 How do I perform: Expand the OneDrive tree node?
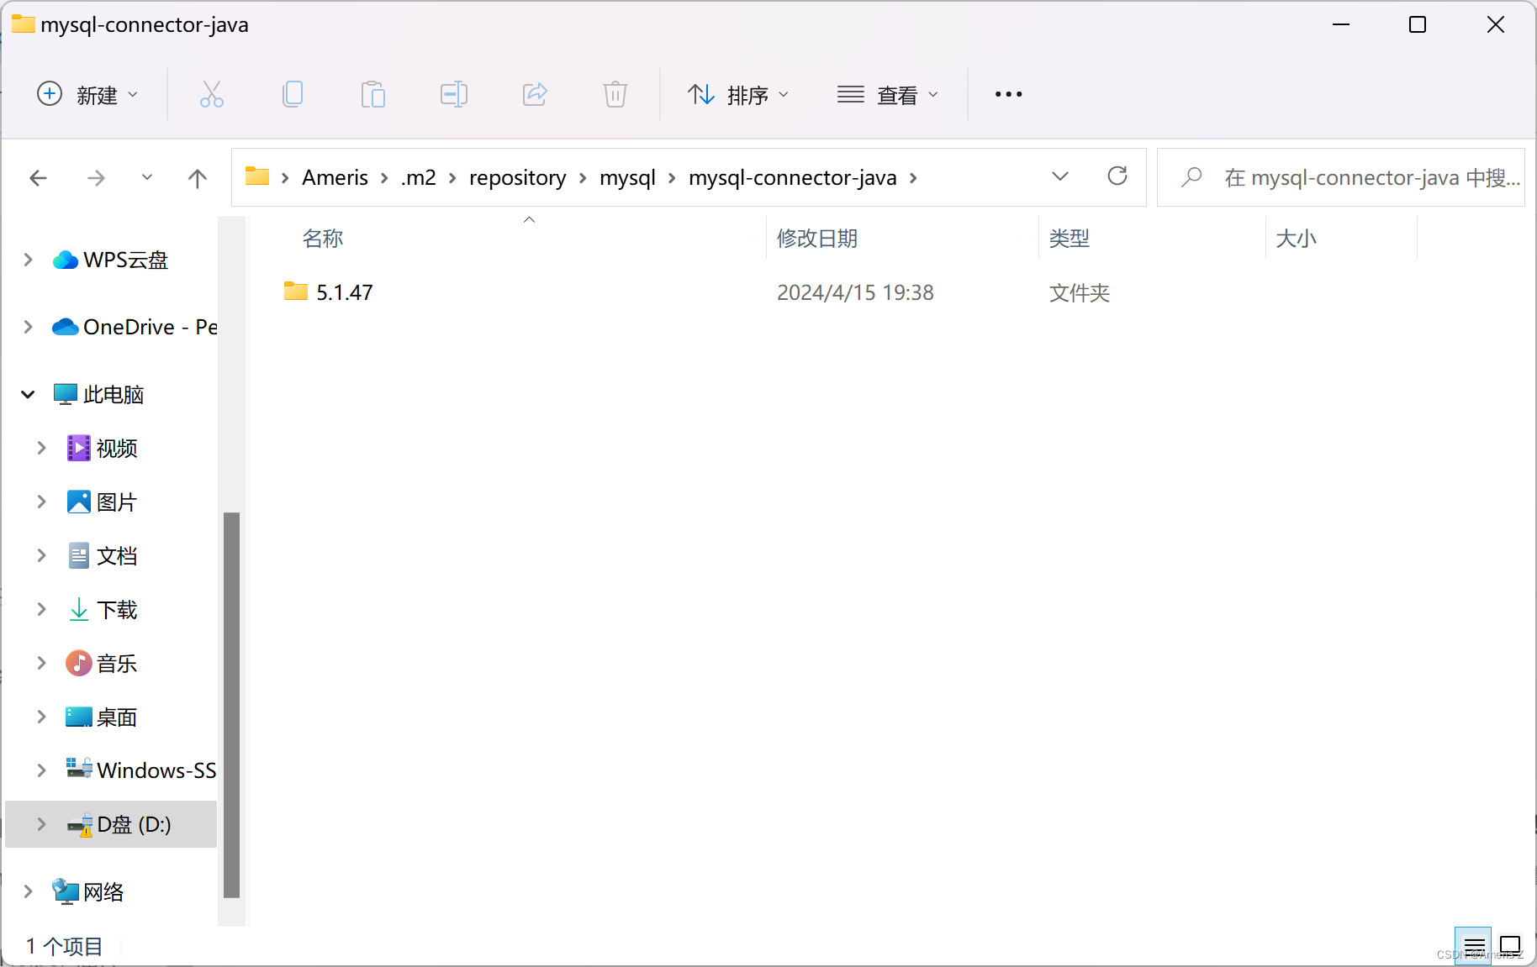click(28, 327)
